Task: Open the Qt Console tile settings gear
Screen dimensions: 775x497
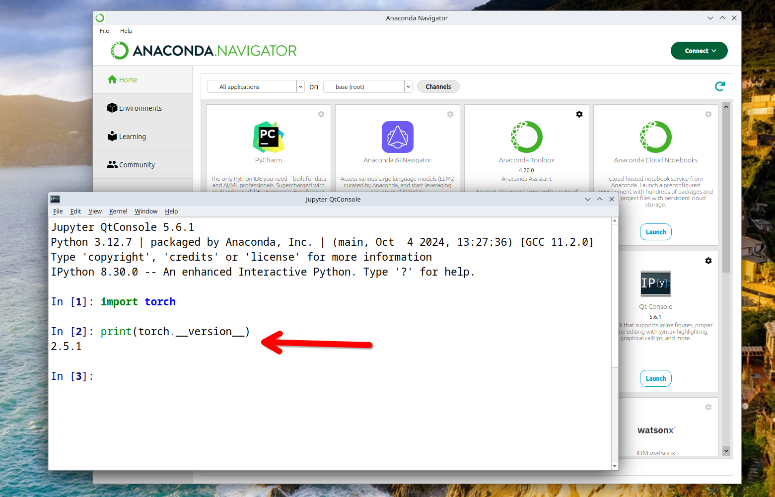Action: pyautogui.click(x=708, y=261)
